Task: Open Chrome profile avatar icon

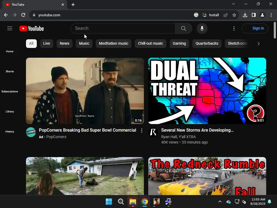Action: 262,15
